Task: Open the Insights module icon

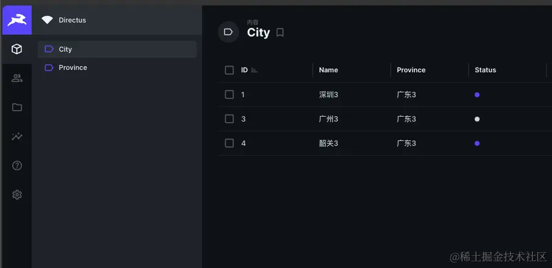Action: click(x=17, y=137)
